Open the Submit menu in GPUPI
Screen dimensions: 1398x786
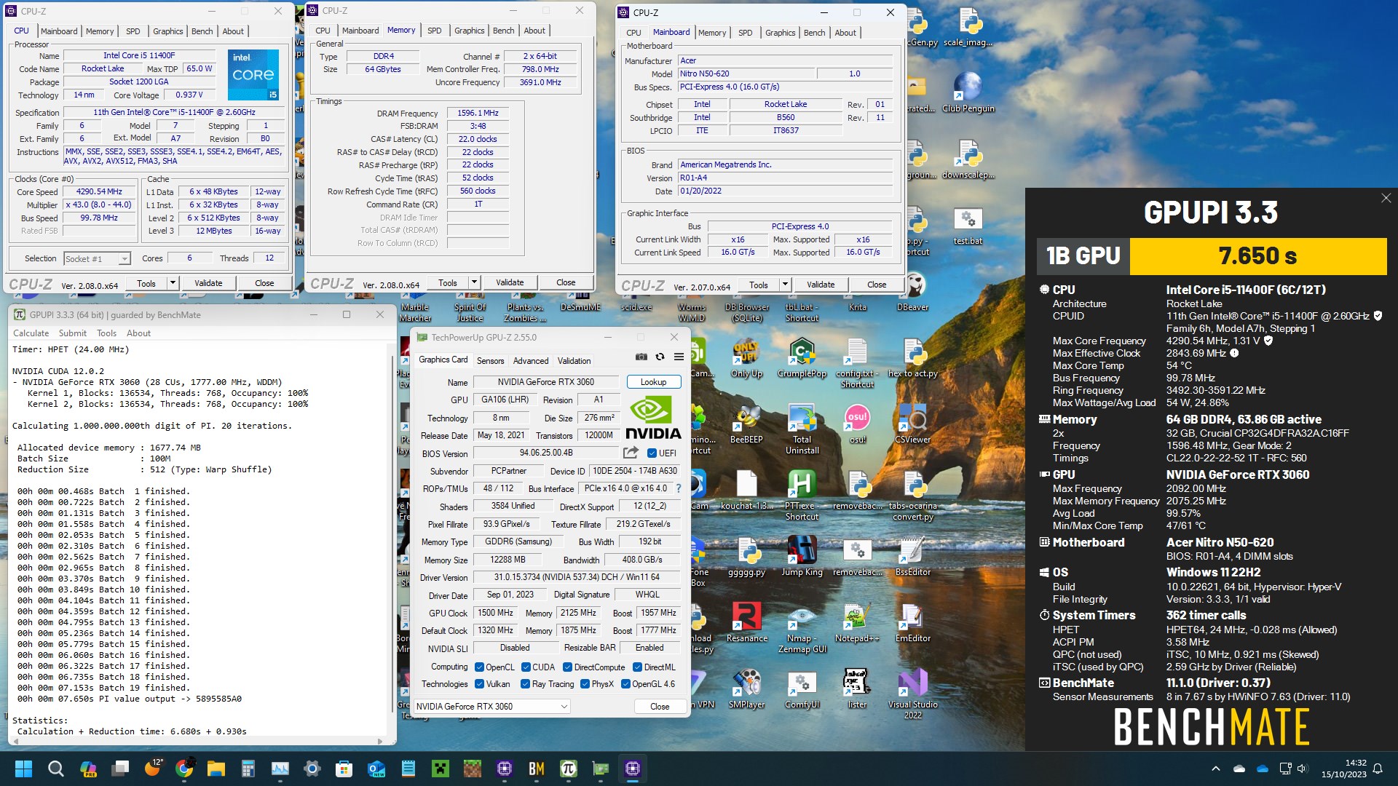coord(72,333)
